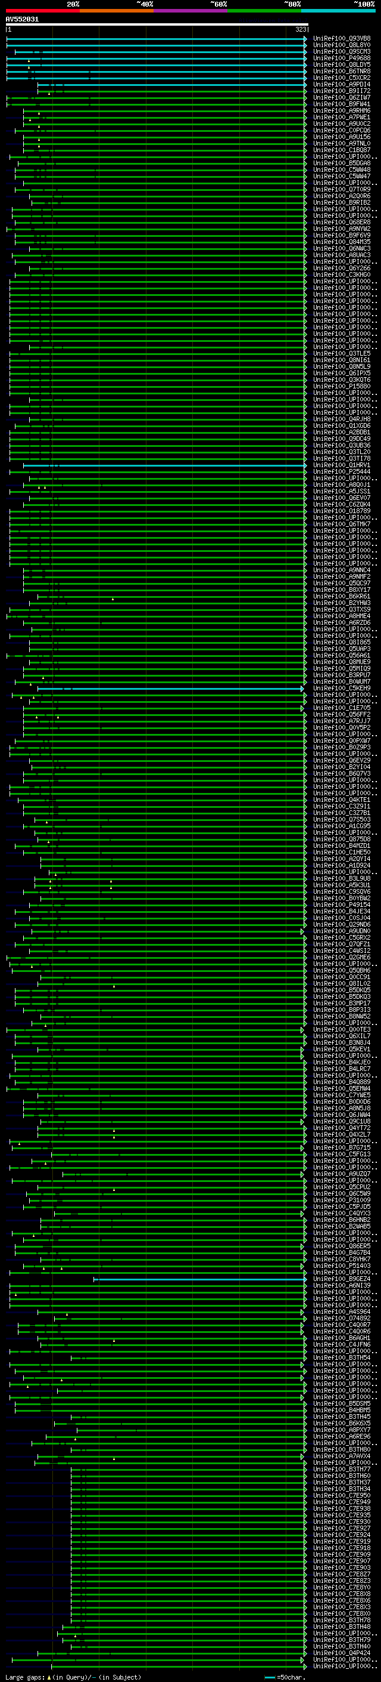Screen dimensions: 381x1682
Task: Click the UniRef100_Q8MUE9 label
Action: (x=342, y=662)
